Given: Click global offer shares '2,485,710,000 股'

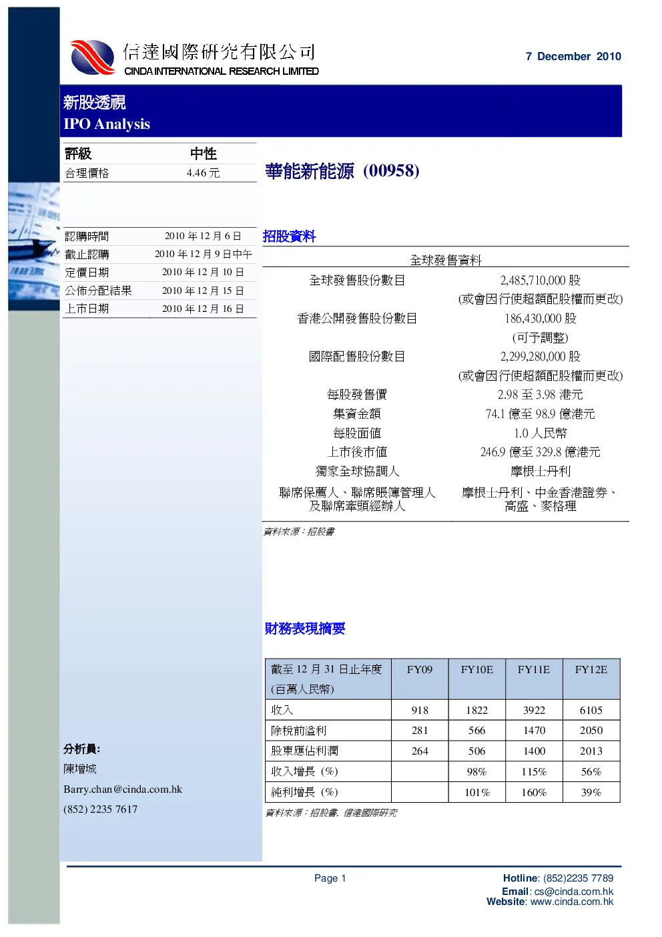Looking at the screenshot, I should tap(541, 280).
